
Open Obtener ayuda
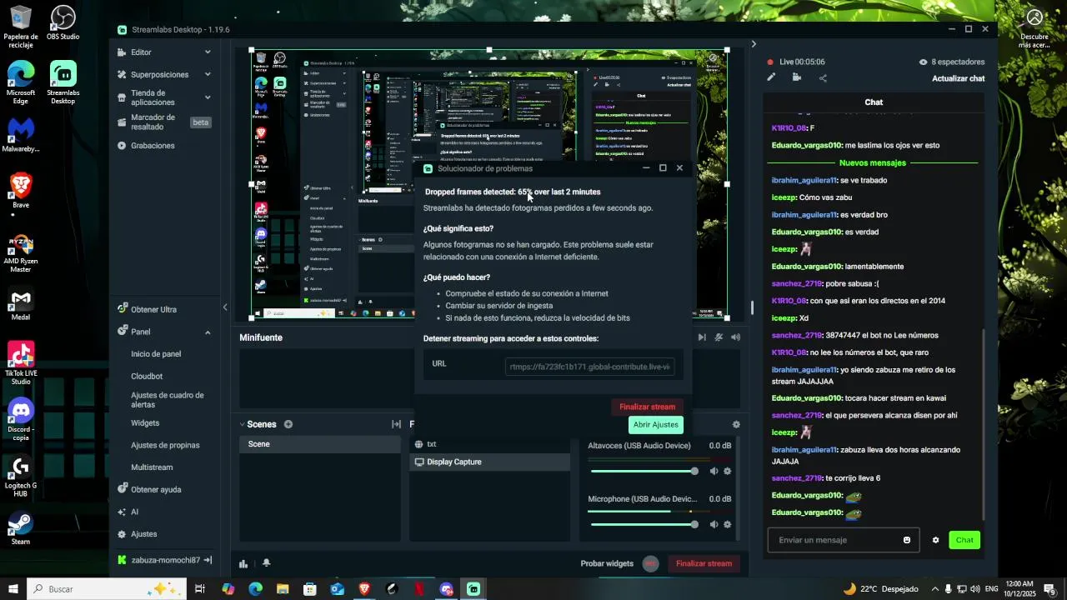[156, 489]
